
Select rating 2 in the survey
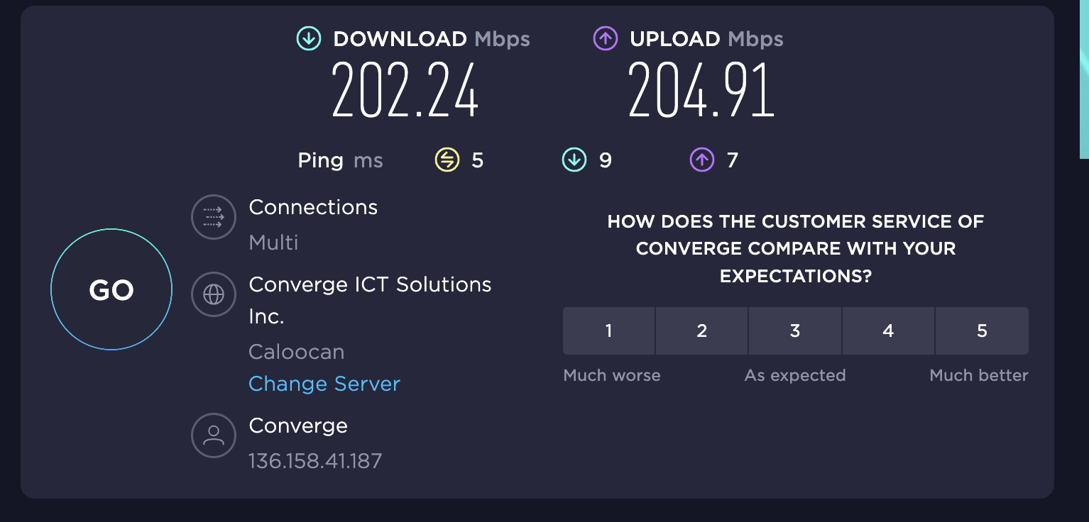pyautogui.click(x=701, y=331)
